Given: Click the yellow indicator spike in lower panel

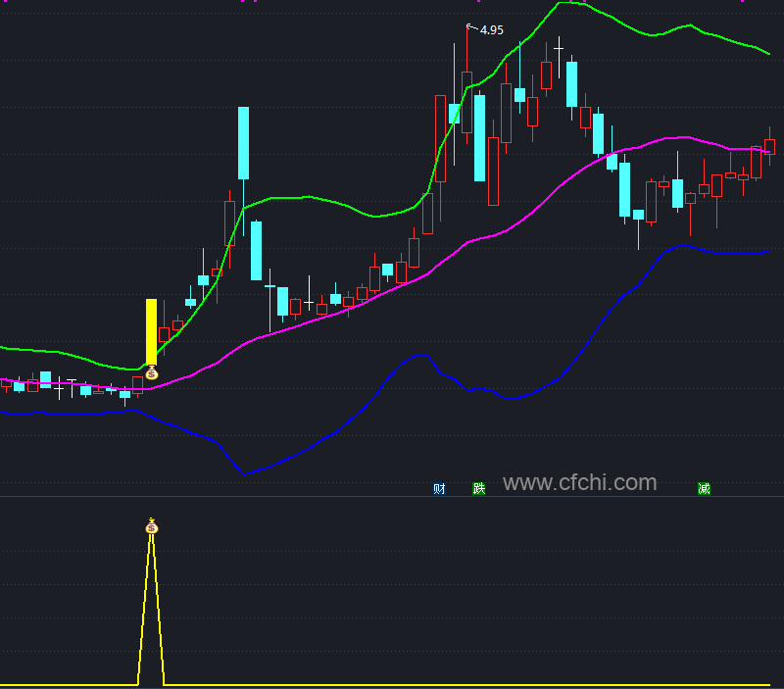Looking at the screenshot, I should click(x=151, y=610).
